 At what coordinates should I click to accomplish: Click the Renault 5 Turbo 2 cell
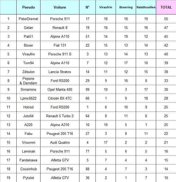[60, 116]
